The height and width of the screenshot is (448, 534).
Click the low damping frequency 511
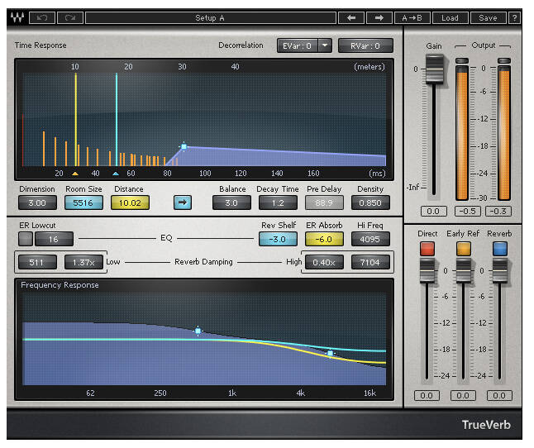37,262
